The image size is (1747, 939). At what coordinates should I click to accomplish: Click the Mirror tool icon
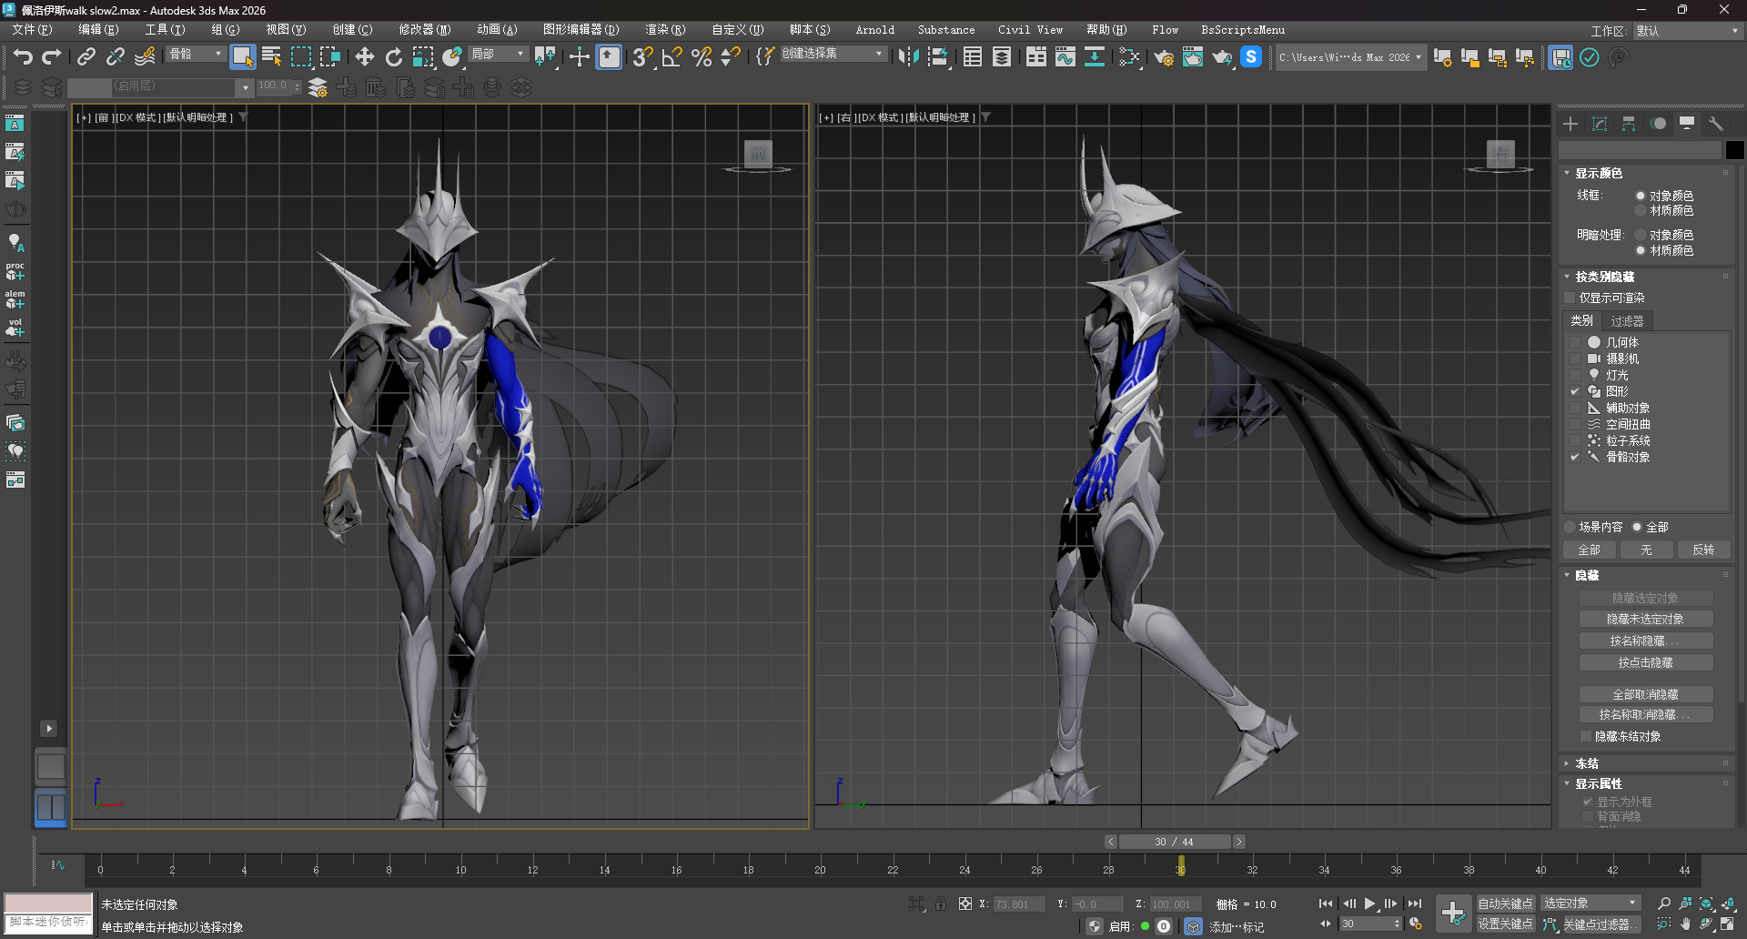pos(908,56)
